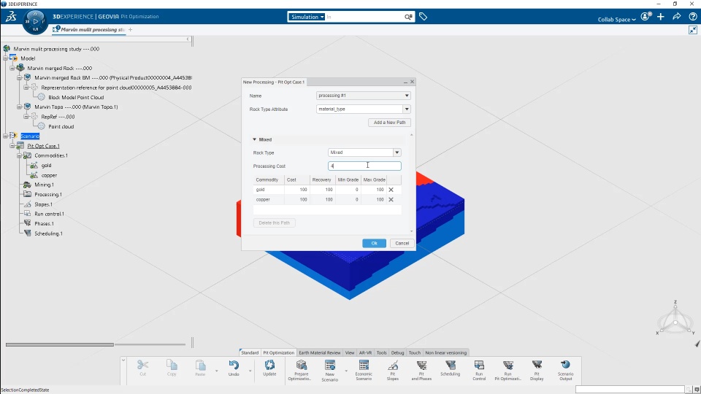Remove the copper commodity row

[x=391, y=200]
